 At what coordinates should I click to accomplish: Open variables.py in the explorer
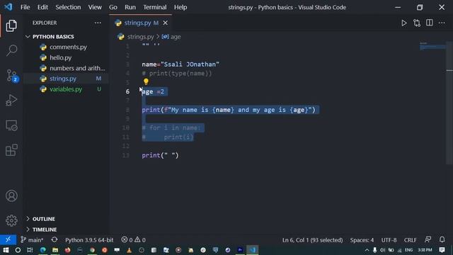click(66, 89)
